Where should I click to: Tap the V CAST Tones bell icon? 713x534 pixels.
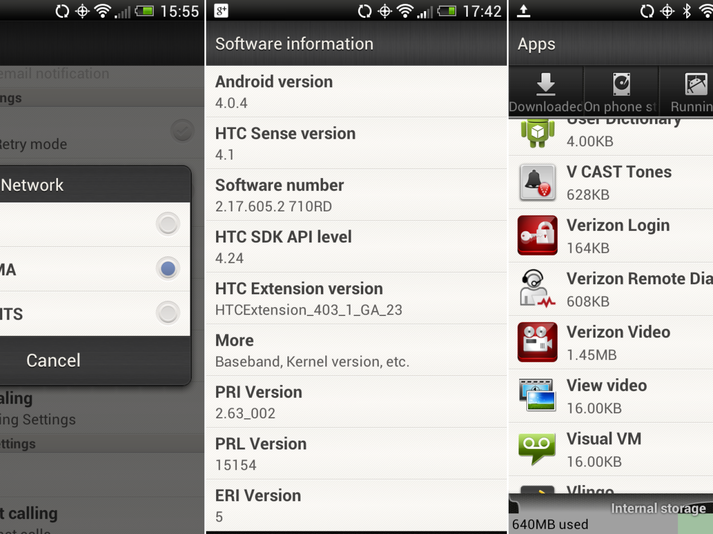pos(537,182)
